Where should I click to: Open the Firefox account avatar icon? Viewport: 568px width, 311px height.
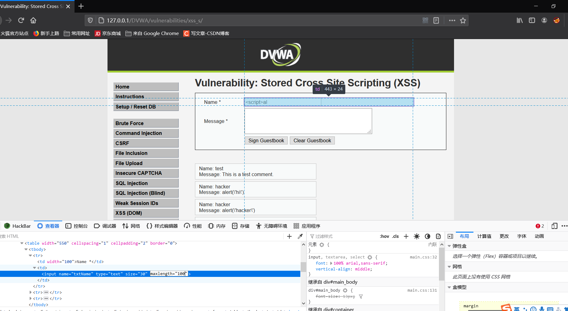pos(544,20)
